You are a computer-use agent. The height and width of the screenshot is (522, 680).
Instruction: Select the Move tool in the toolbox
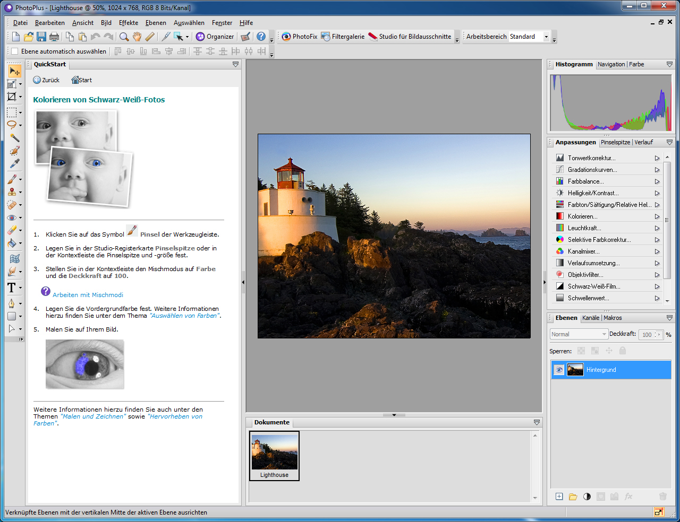pyautogui.click(x=14, y=71)
